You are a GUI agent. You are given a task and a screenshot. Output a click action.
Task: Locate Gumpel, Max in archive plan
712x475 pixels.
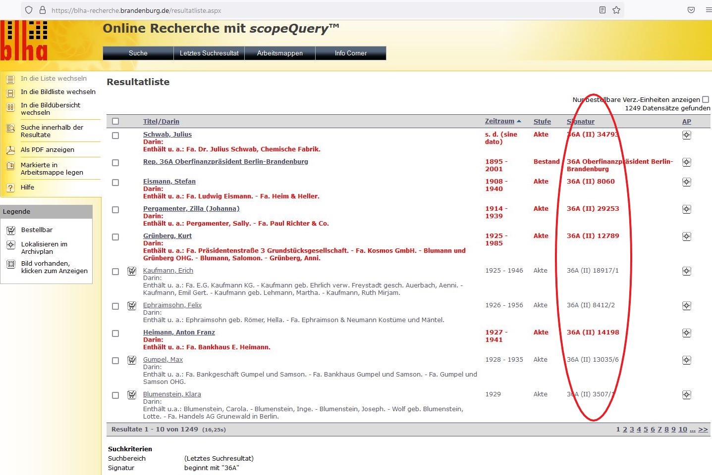pyautogui.click(x=686, y=360)
